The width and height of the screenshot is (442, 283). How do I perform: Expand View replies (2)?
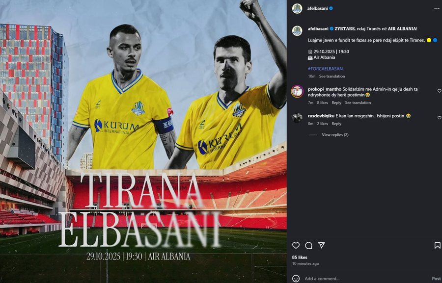(x=335, y=135)
